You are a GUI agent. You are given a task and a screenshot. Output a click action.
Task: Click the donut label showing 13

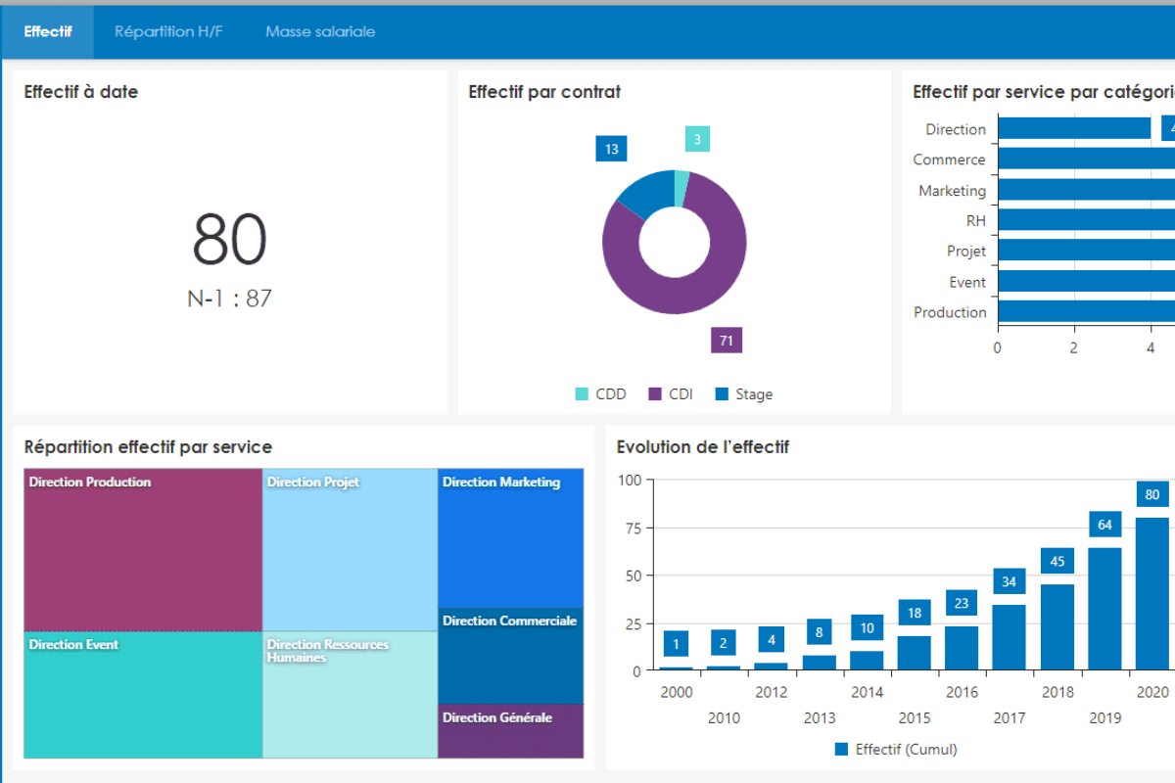(611, 149)
